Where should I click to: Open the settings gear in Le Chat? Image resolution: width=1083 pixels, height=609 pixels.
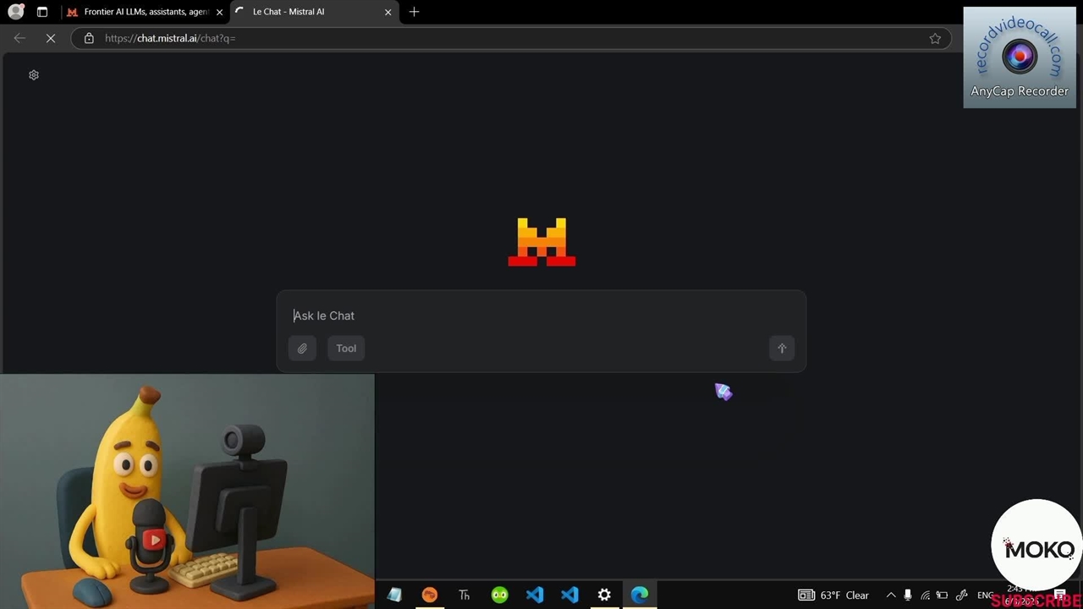pos(34,75)
